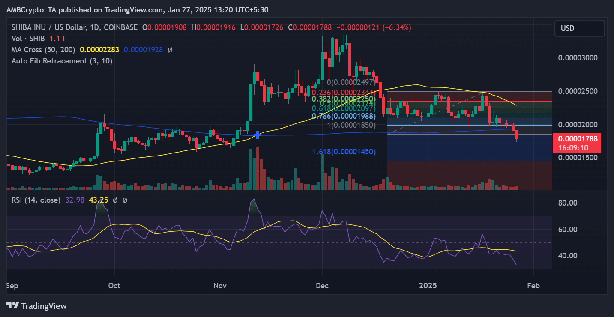Image resolution: width=614 pixels, height=317 pixels.
Task: Toggle the Ø hide icon beside MA Cross values
Action: [x=170, y=50]
